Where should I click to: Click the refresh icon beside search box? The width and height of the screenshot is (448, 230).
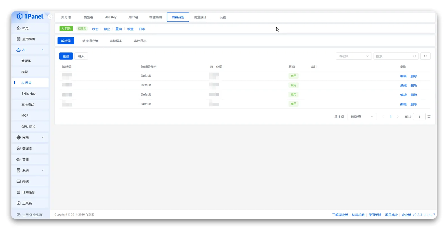click(x=425, y=56)
